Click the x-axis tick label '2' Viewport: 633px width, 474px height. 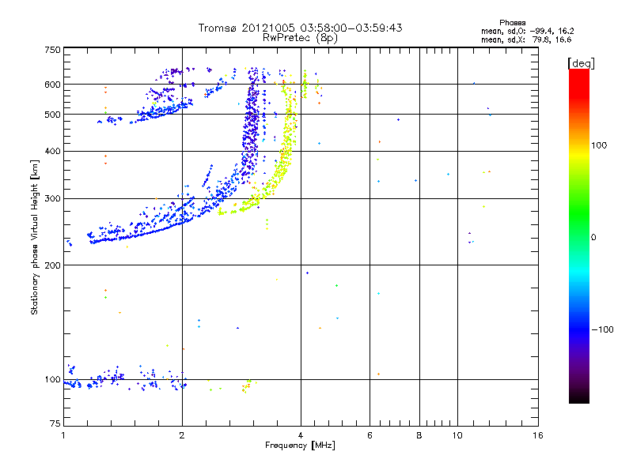click(x=182, y=435)
